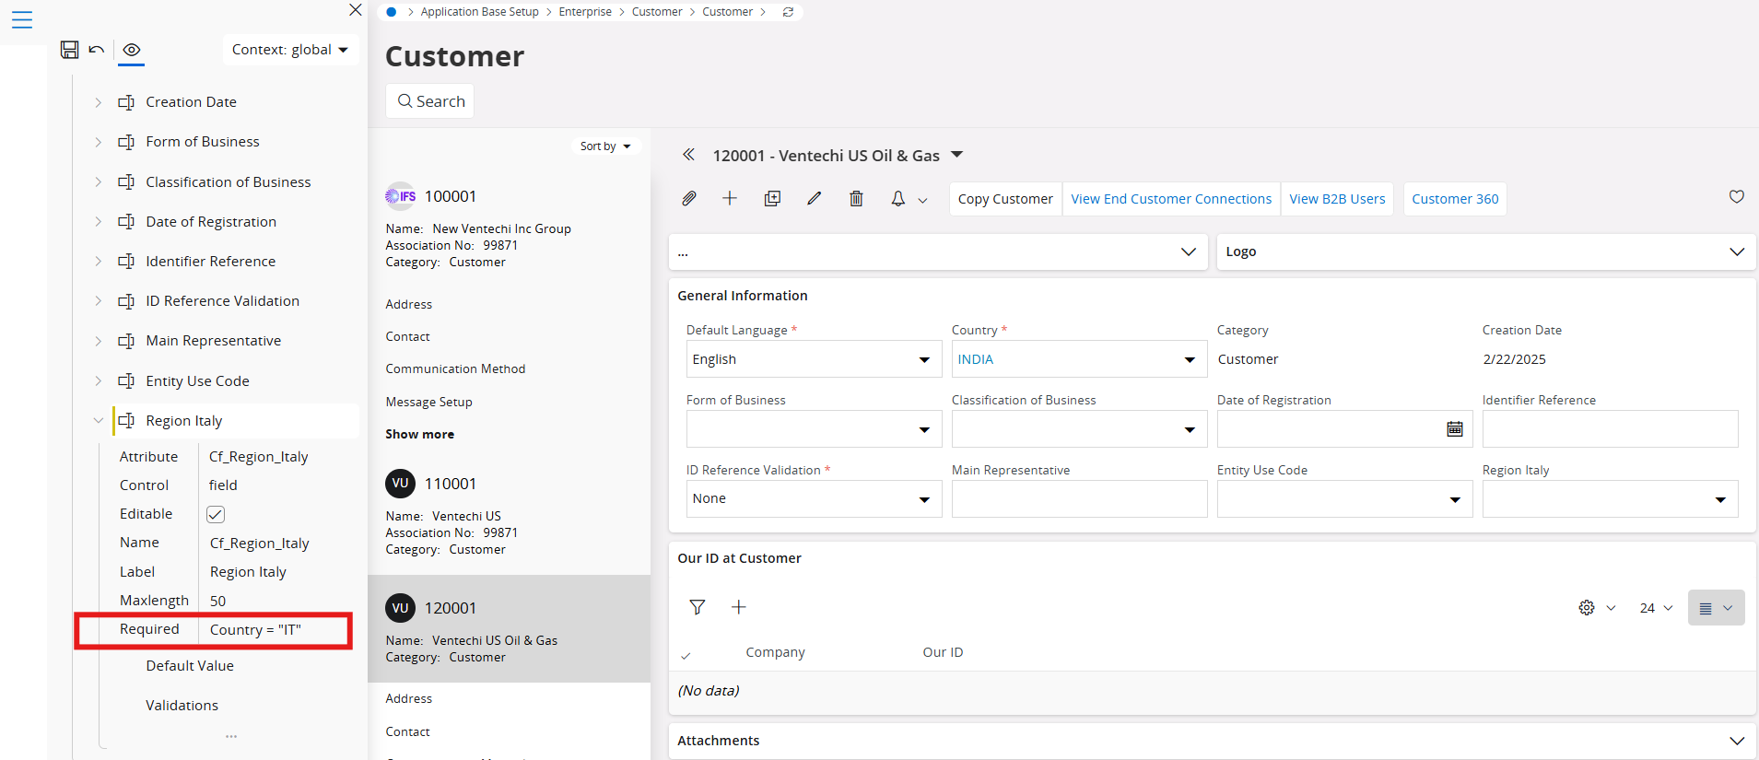Screen dimensions: 1759x760
Task: Open Customer 360
Action: [x=1455, y=199]
